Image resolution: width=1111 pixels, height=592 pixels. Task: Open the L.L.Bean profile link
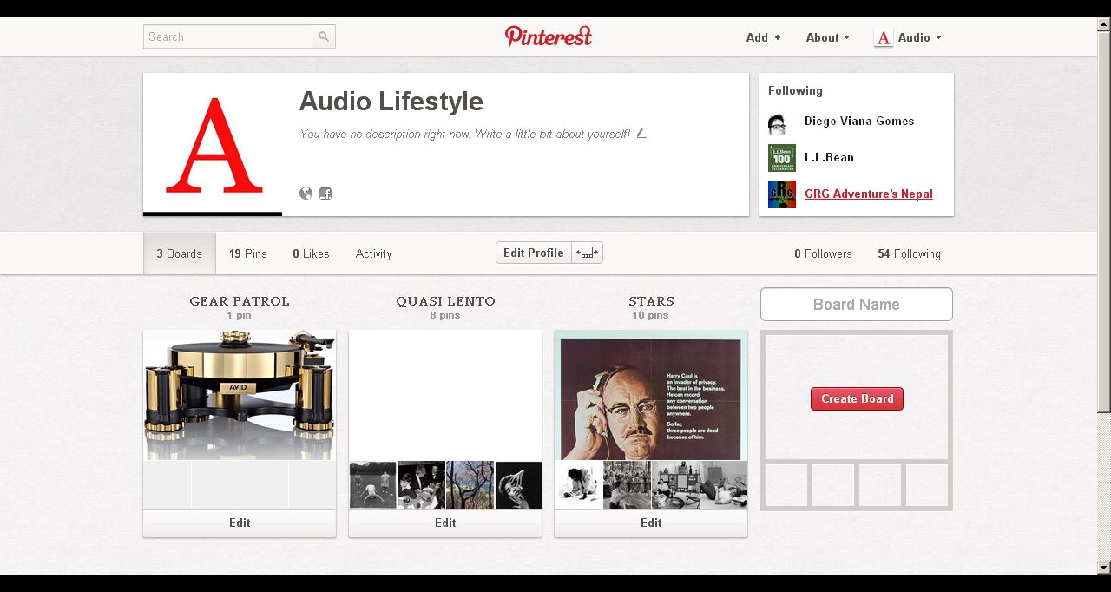(x=829, y=157)
